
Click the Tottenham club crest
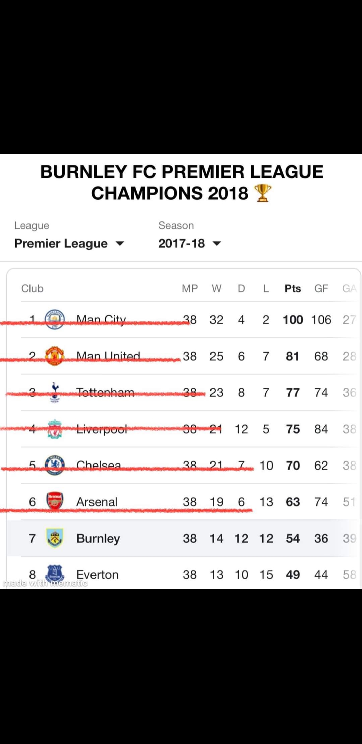55,392
